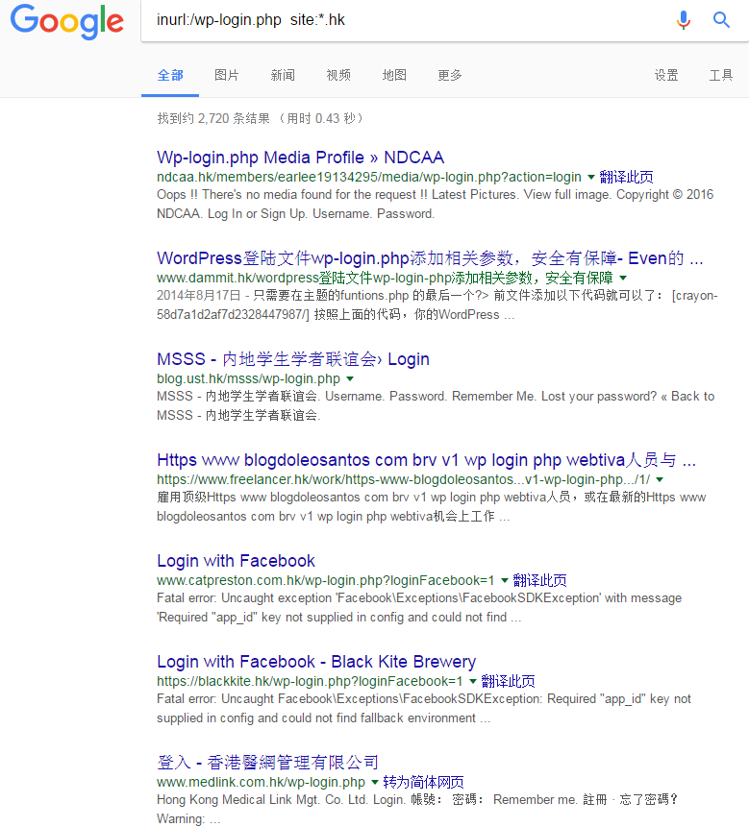Click the blue search magnifier icon
The image size is (749, 827).
[721, 20]
